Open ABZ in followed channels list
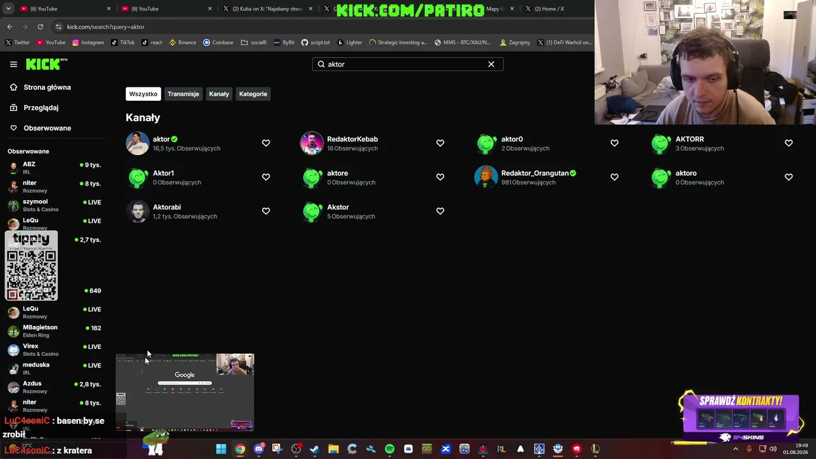 [54, 168]
